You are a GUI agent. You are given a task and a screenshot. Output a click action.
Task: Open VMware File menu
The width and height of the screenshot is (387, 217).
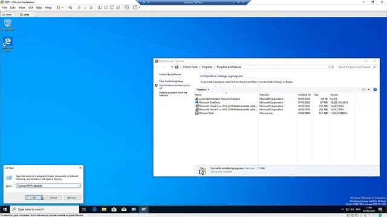5,8
